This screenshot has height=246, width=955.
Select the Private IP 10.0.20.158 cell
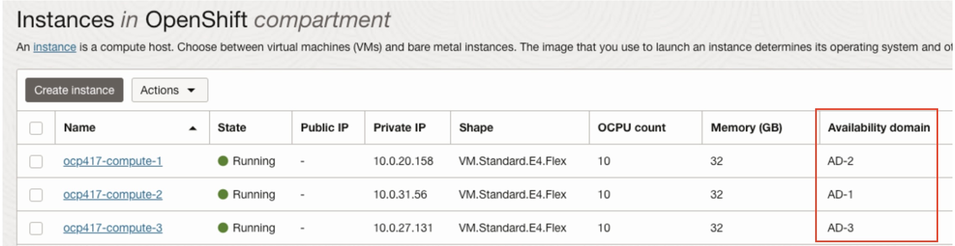point(403,161)
